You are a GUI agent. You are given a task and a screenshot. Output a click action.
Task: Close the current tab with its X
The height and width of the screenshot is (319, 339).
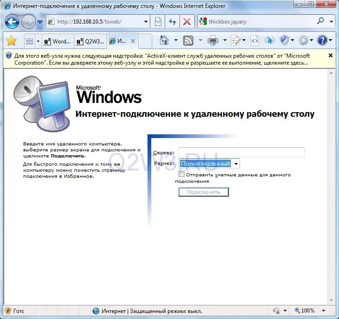point(133,41)
